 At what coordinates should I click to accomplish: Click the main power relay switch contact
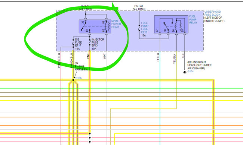[84, 26]
